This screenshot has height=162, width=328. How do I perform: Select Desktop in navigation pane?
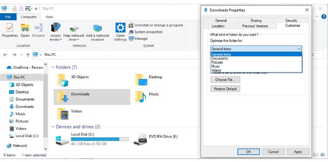tap(19, 92)
